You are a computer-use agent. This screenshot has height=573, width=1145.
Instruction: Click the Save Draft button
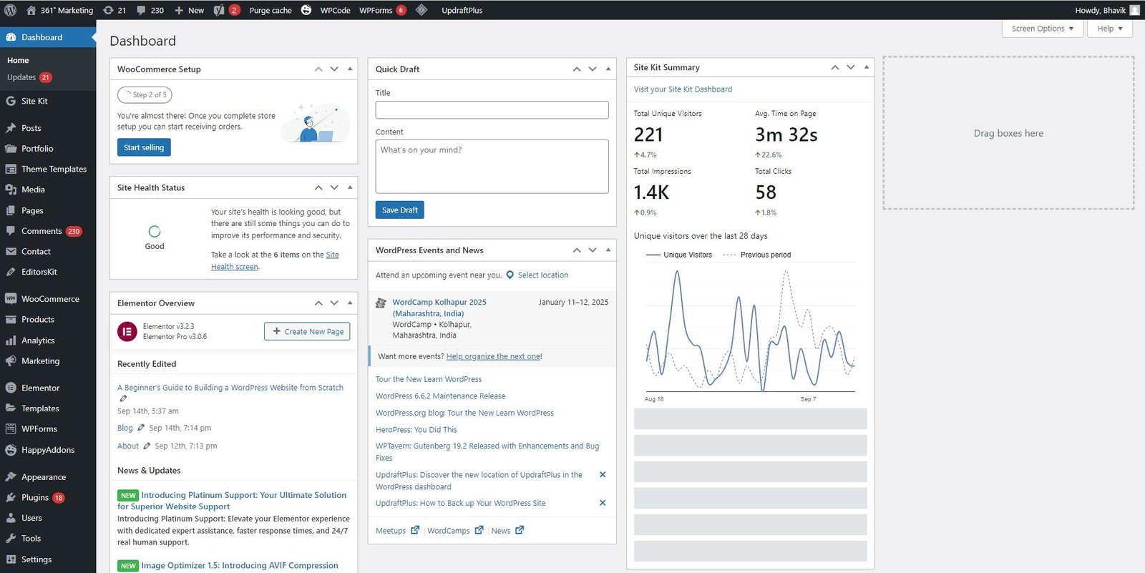[400, 210]
